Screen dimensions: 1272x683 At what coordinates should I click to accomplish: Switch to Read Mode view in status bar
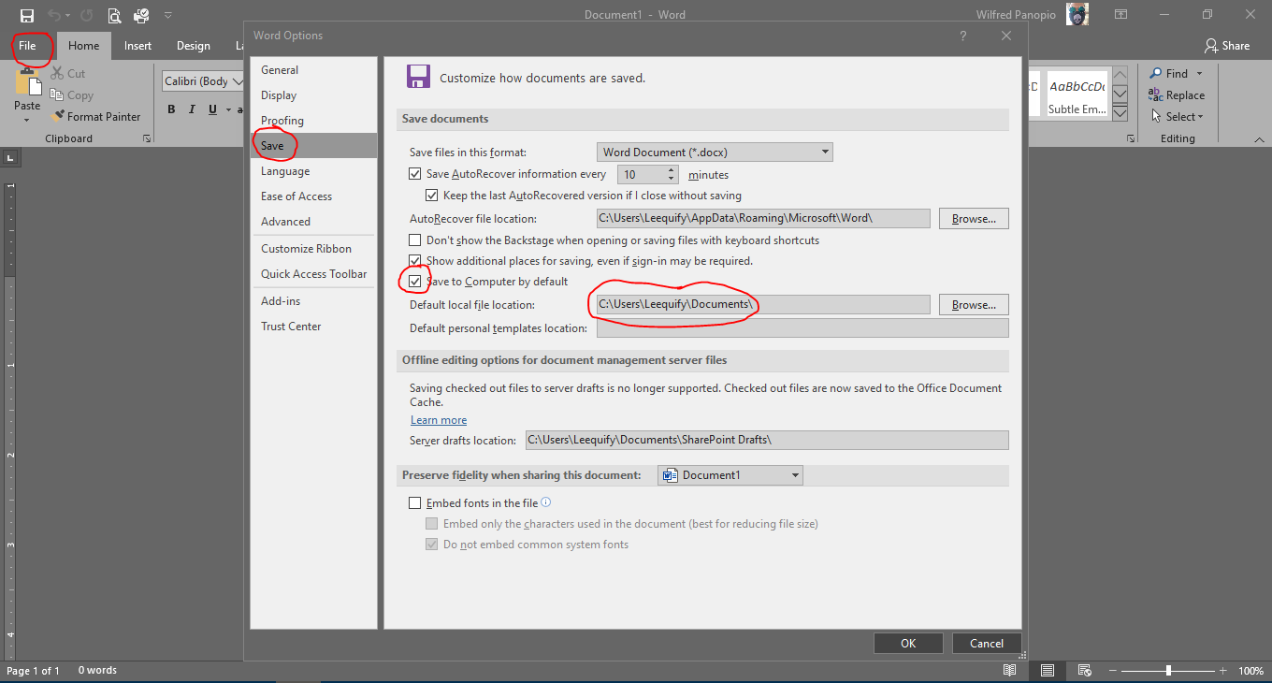(x=1010, y=670)
